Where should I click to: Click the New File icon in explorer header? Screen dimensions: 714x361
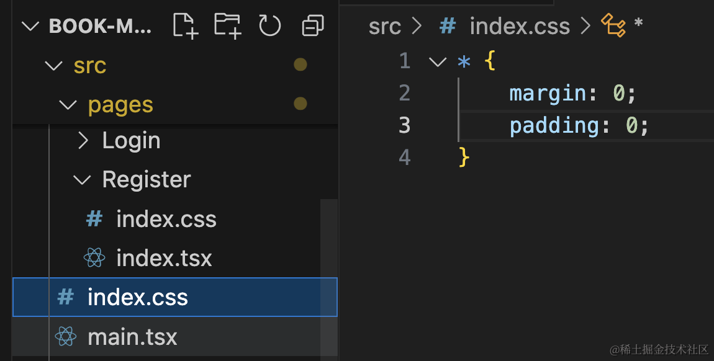[185, 26]
